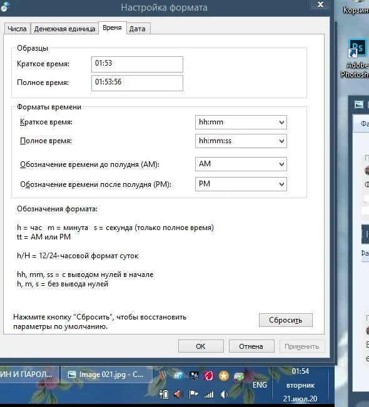Click 'Обозначение времени после полудня (PM):' label
Image resolution: width=369 pixels, height=407 pixels.
tap(96, 184)
